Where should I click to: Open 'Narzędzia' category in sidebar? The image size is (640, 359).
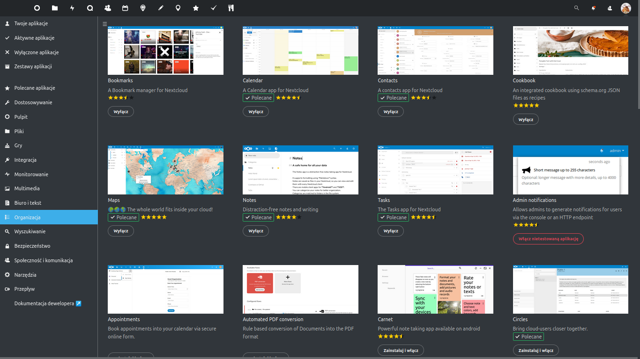(x=49, y=275)
